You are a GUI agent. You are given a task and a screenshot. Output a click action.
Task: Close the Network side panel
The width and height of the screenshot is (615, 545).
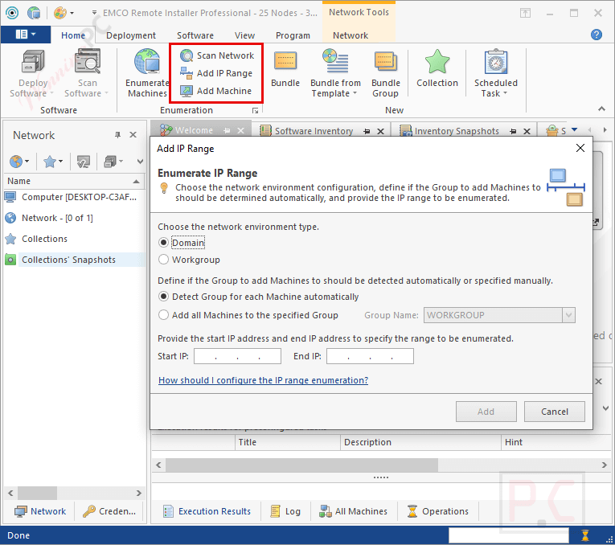(133, 135)
